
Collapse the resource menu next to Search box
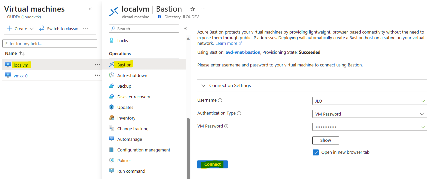[185, 29]
